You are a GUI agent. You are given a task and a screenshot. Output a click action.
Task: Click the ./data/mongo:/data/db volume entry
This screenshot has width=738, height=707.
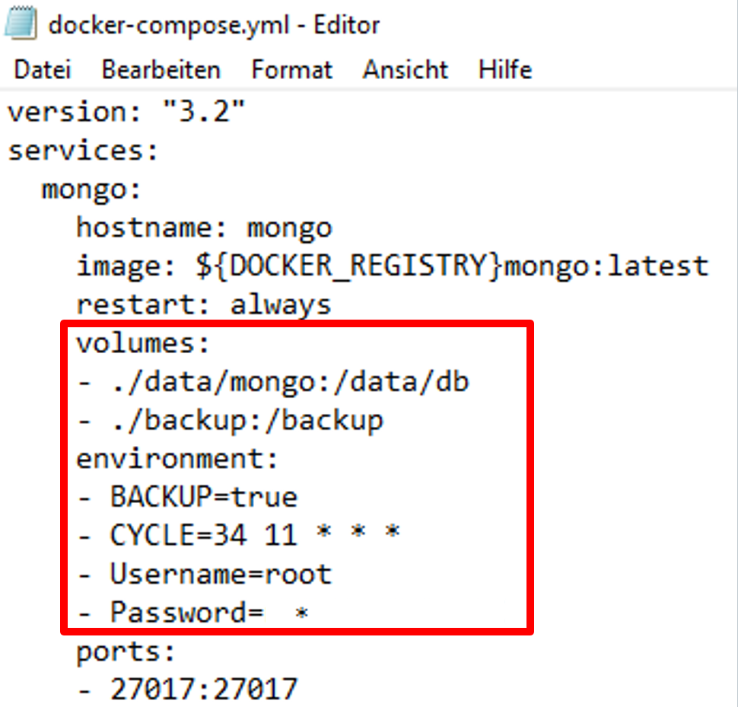point(274,382)
